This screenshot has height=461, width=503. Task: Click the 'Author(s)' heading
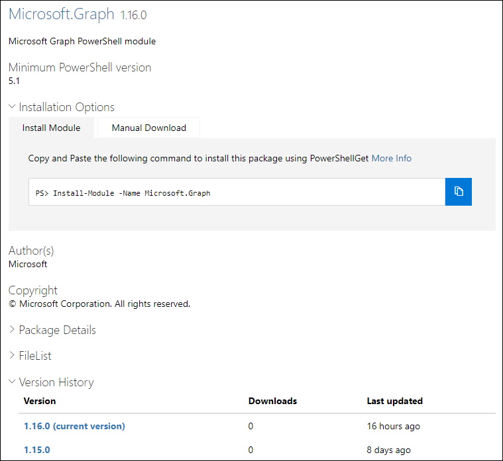point(31,251)
